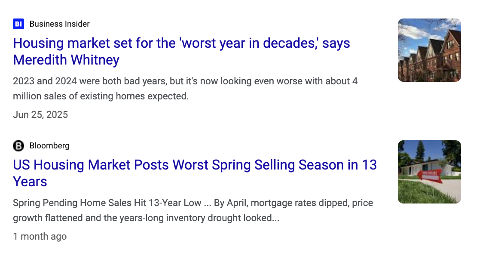Click the Jun 25, 2025 date

coord(40,114)
